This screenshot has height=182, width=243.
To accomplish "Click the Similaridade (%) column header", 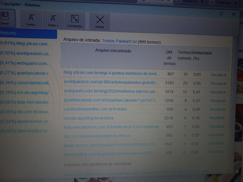I will [202, 55].
